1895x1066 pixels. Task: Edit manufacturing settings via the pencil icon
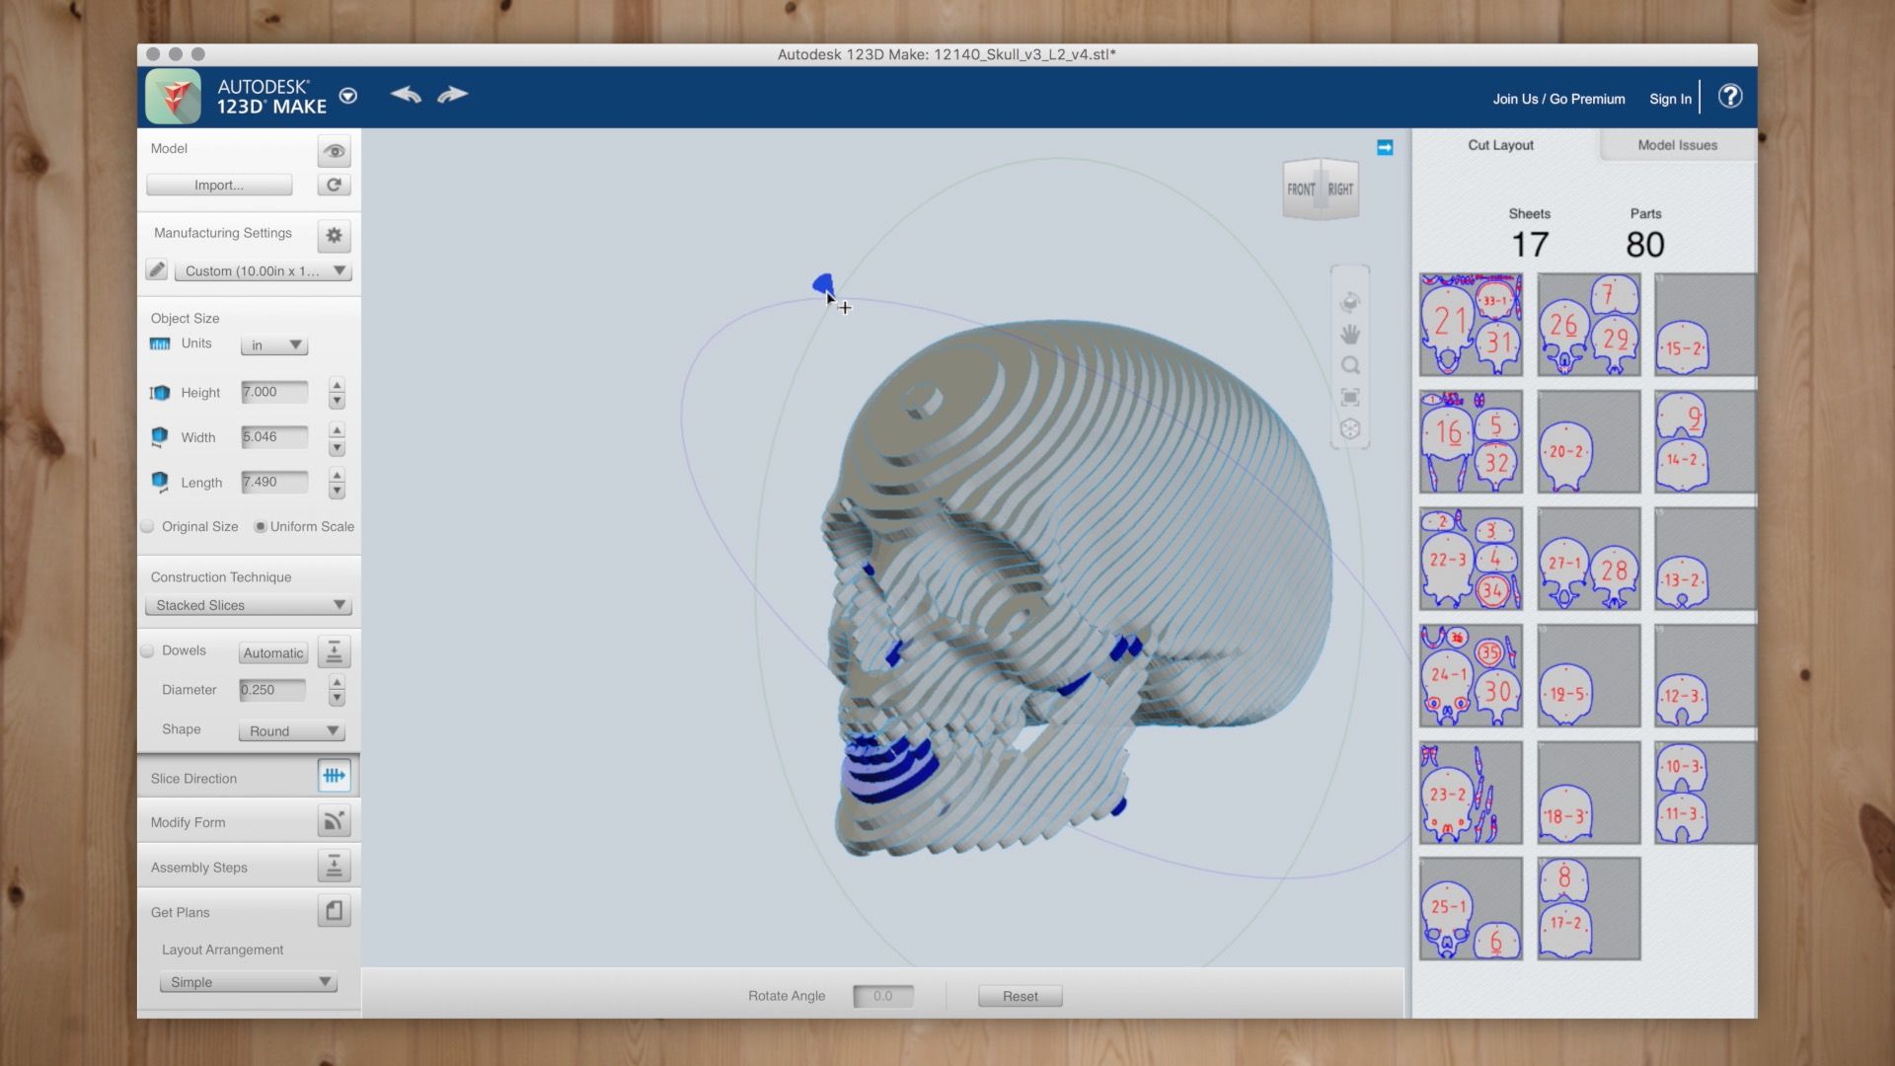(x=156, y=269)
